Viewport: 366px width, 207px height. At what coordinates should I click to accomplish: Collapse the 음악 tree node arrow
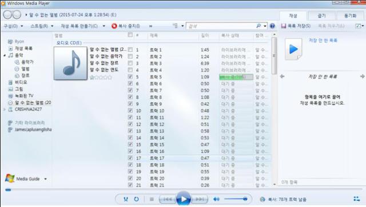point(5,55)
